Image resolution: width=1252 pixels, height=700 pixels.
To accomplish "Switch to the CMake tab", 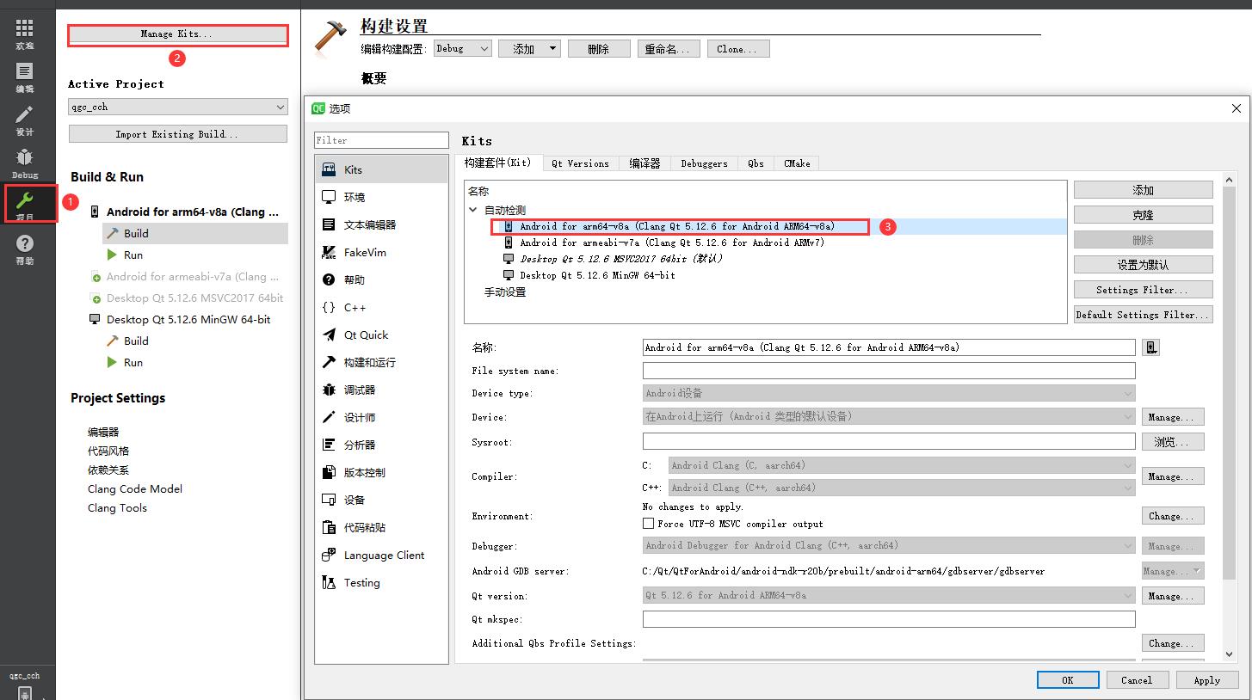I will pyautogui.click(x=797, y=163).
